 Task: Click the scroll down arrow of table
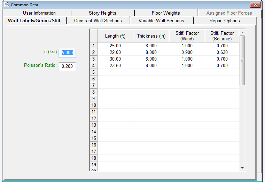click(x=242, y=168)
